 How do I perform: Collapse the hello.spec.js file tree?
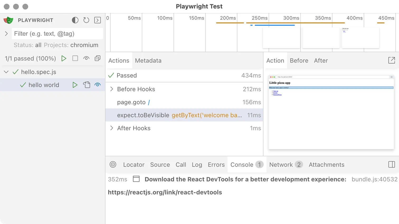(x=6, y=71)
